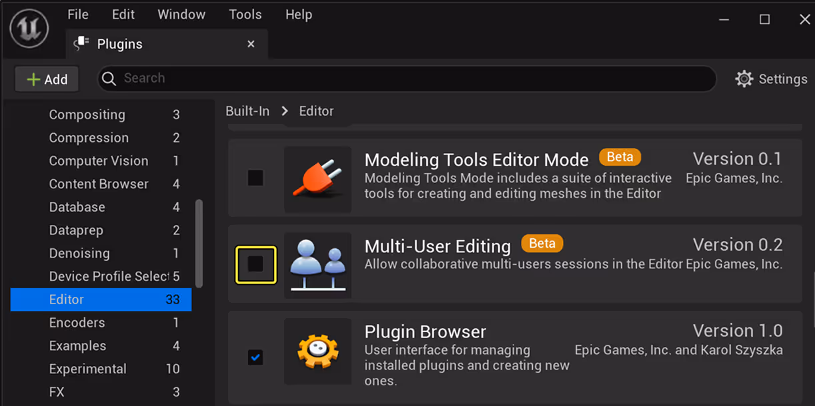This screenshot has height=406, width=815.
Task: Open the Edit menu
Action: click(x=123, y=15)
